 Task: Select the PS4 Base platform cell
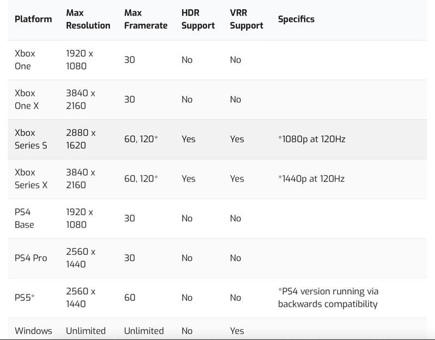24,218
